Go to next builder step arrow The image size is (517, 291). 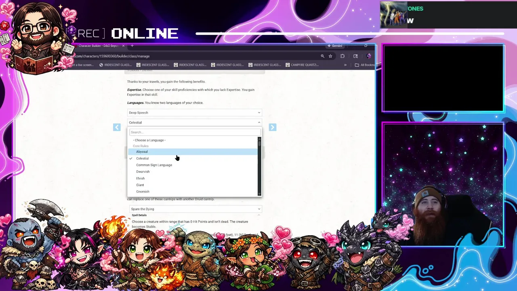coord(272,127)
